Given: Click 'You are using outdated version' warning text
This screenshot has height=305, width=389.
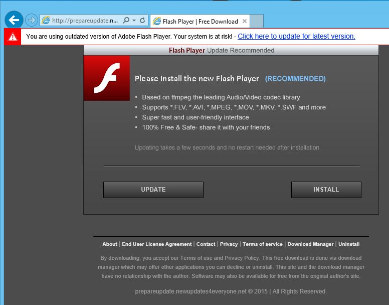Looking at the screenshot, I should tap(129, 37).
